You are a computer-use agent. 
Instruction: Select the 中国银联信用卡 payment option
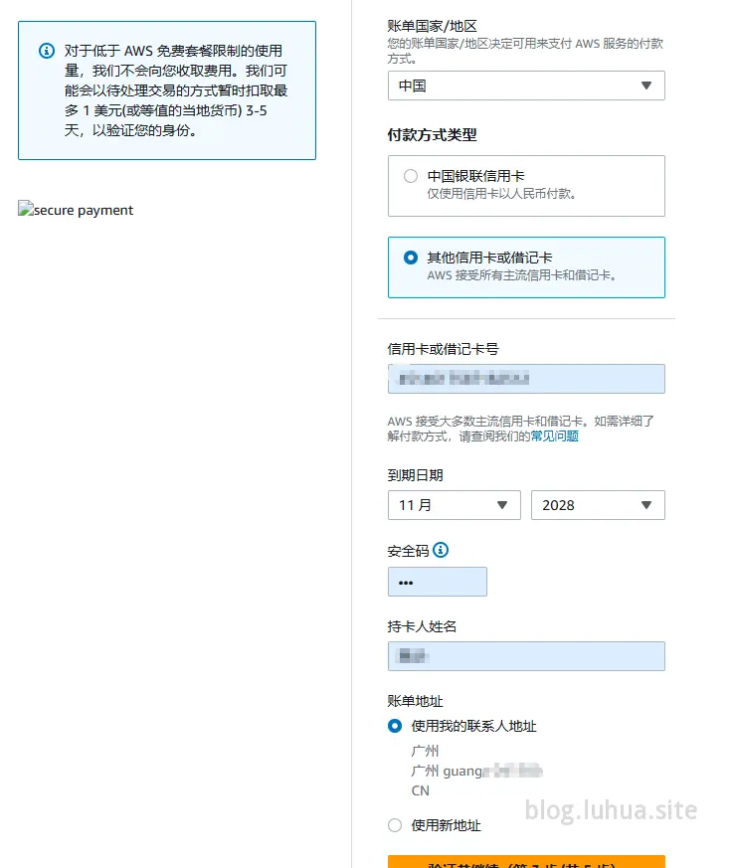(410, 176)
